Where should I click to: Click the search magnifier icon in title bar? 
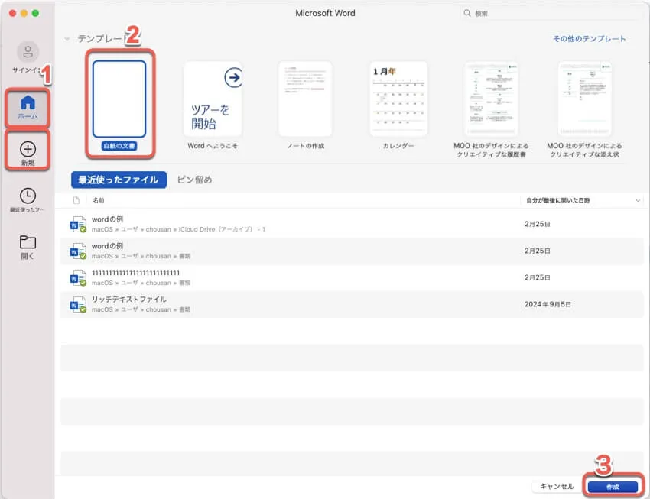point(467,14)
